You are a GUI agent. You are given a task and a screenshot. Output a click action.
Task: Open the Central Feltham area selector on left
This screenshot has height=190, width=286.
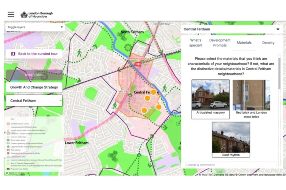point(34,101)
